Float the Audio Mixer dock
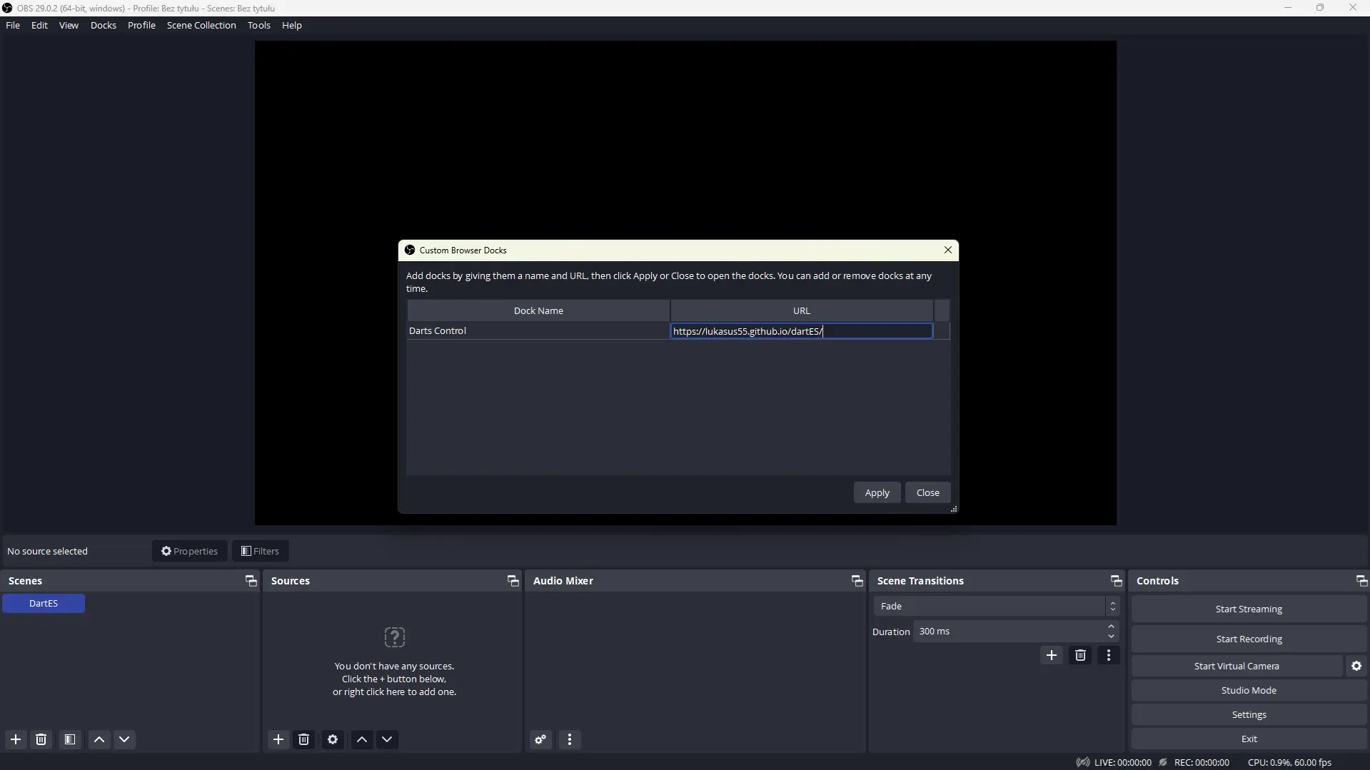 857,581
